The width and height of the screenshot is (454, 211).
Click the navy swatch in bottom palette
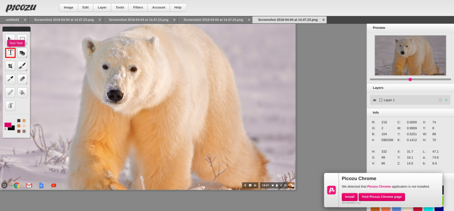[x=439, y=209]
